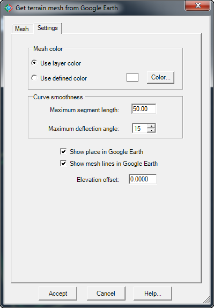Click the white mesh color swatch
This screenshot has height=308, width=214.
(132, 77)
